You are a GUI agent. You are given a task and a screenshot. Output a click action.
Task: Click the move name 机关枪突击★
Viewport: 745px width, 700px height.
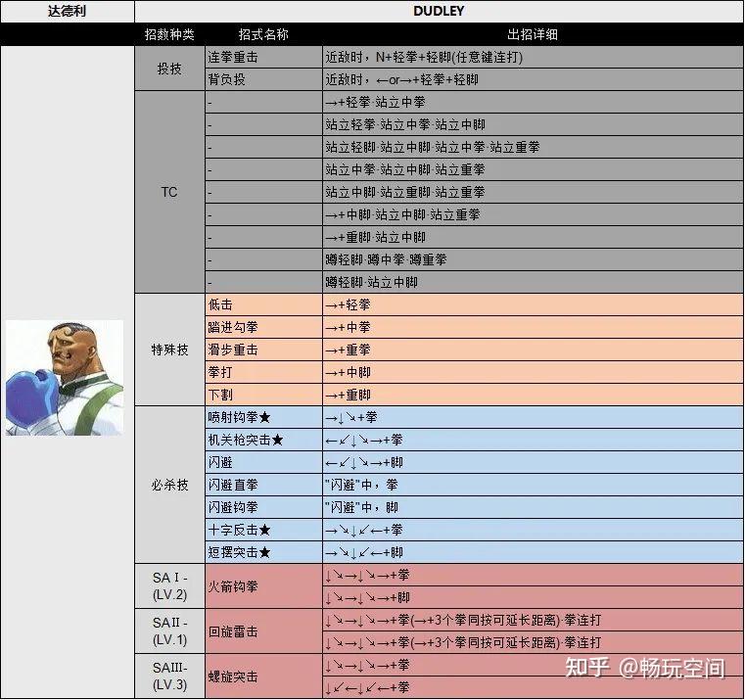[245, 440]
